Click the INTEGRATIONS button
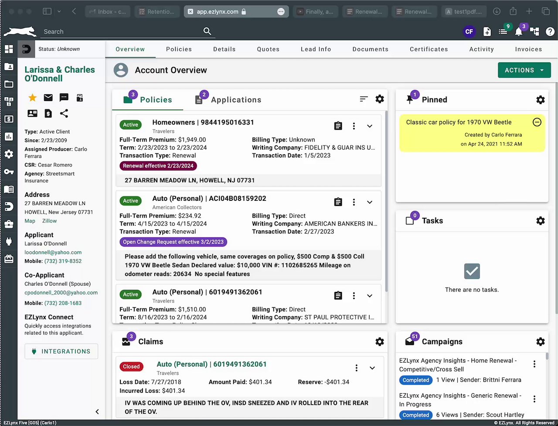Screen dimensions: 558x426 pyautogui.click(x=61, y=352)
